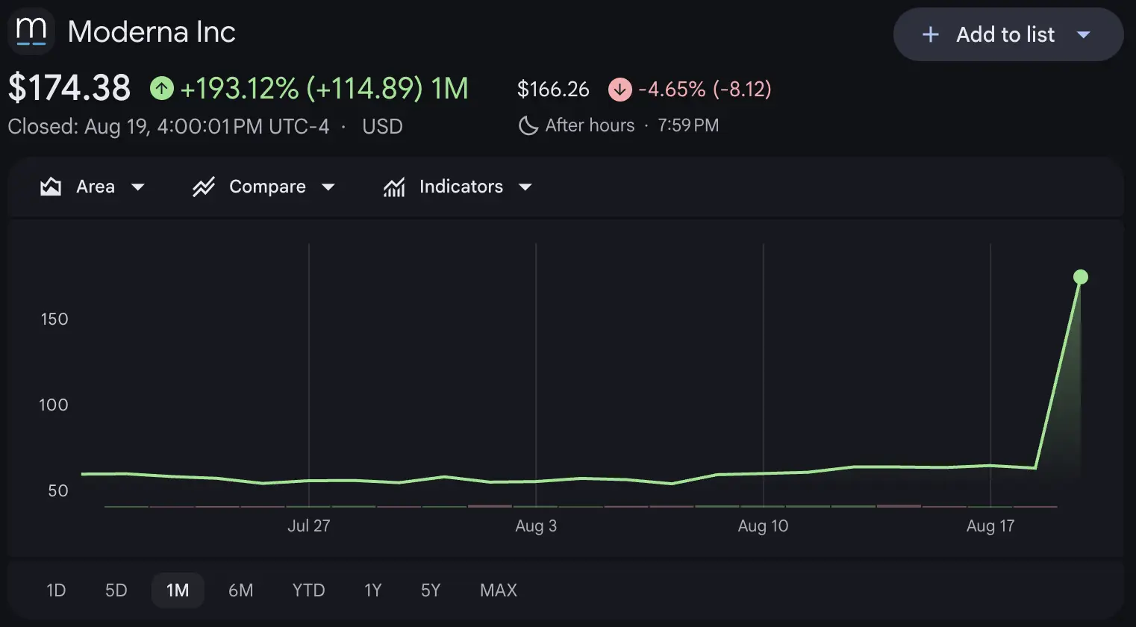Click the Indicators bar-chart icon
The height and width of the screenshot is (627, 1136).
click(394, 187)
